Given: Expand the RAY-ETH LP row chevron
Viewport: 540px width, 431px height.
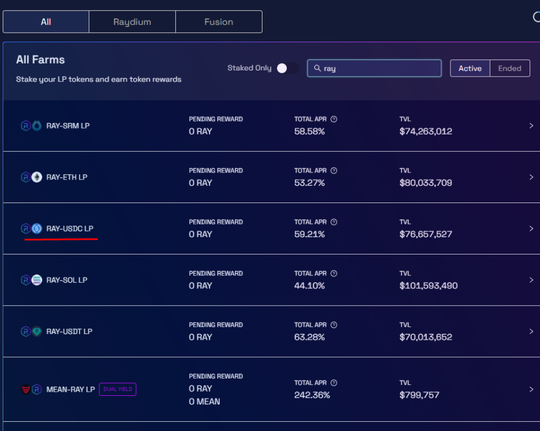Looking at the screenshot, I should (531, 177).
